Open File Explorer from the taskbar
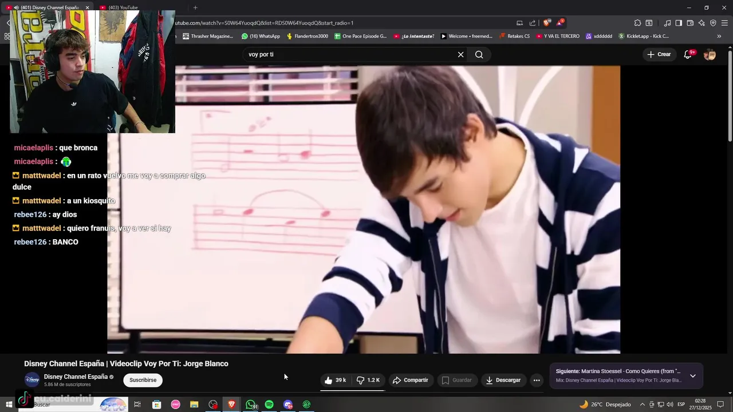This screenshot has height=412, width=733. coord(194,405)
